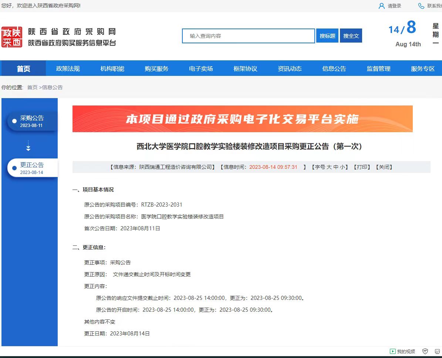Click the 打印 print link
This screenshot has height=358, width=442.
point(362,167)
